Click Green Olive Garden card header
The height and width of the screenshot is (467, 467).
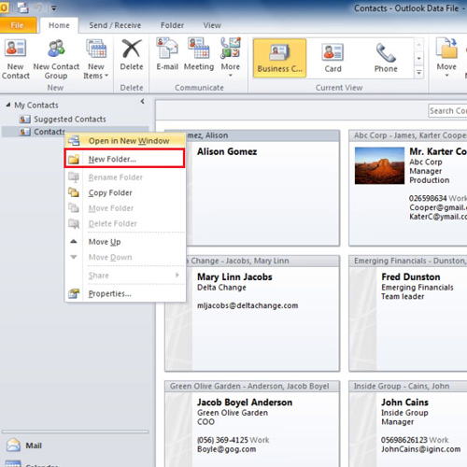tap(252, 387)
